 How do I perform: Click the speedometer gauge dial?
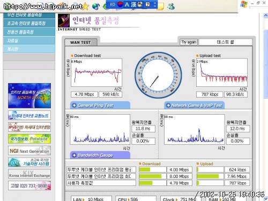158,75
